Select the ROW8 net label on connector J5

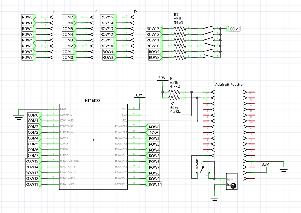point(109,57)
